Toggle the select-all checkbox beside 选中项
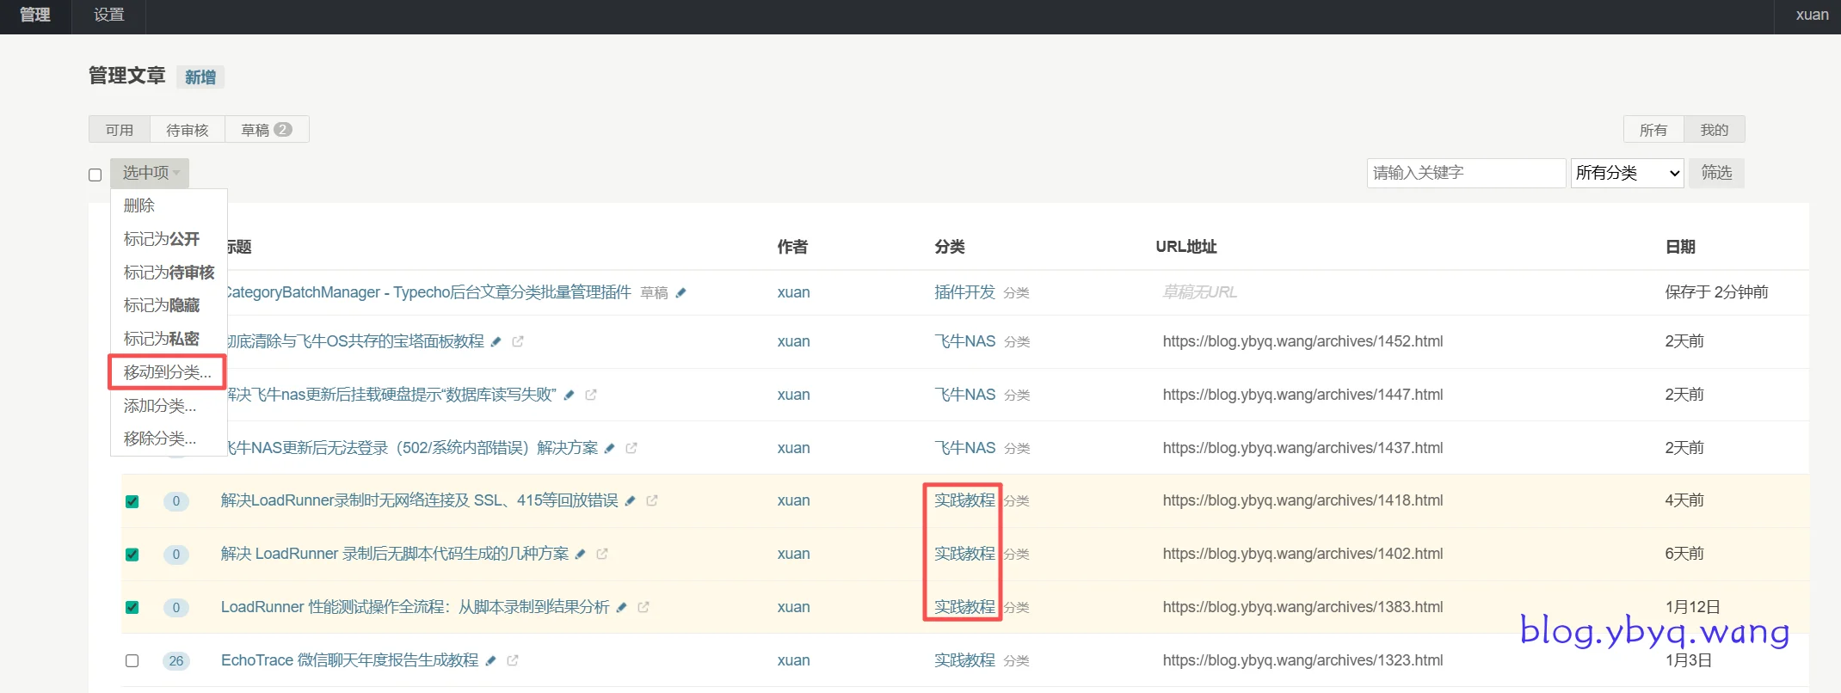Screen dimensions: 1841x693 click(95, 175)
